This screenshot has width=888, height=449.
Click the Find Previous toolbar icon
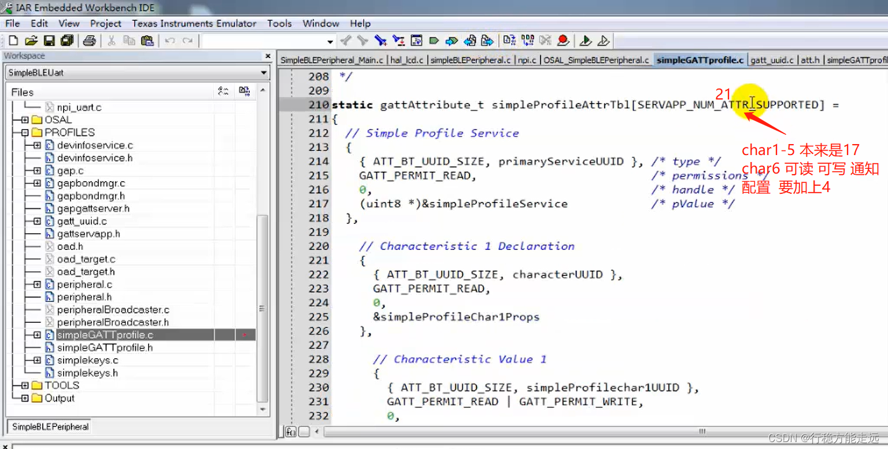[346, 41]
